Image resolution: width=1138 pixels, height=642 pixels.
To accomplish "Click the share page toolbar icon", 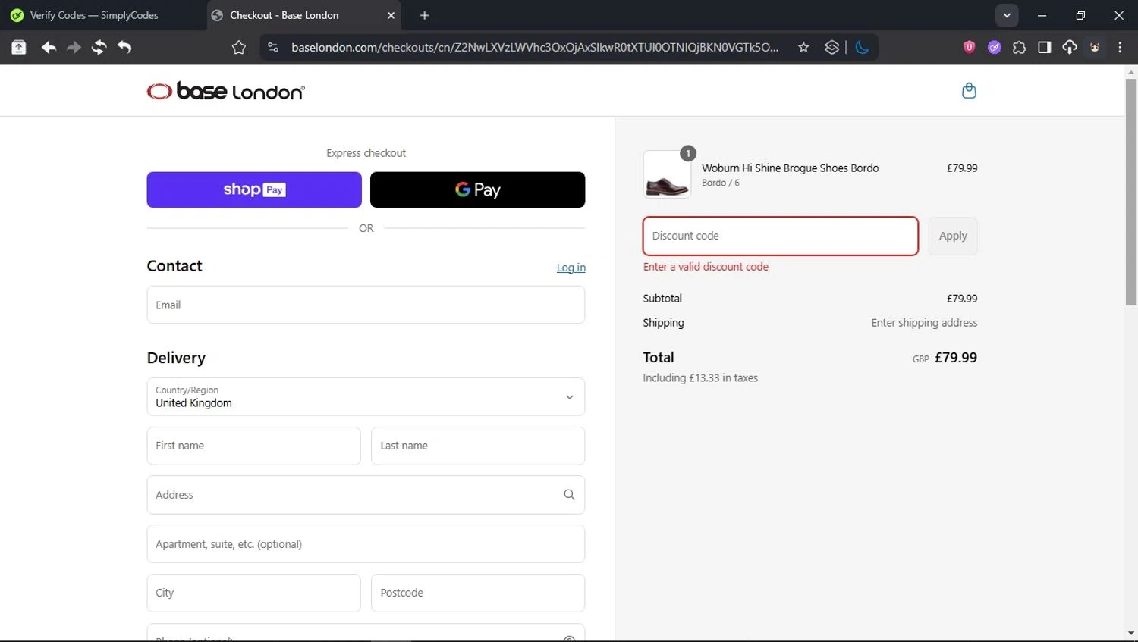I will tap(19, 47).
